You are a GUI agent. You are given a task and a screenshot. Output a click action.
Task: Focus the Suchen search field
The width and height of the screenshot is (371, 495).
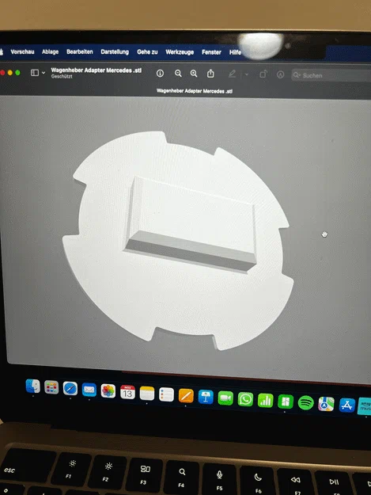coord(331,75)
